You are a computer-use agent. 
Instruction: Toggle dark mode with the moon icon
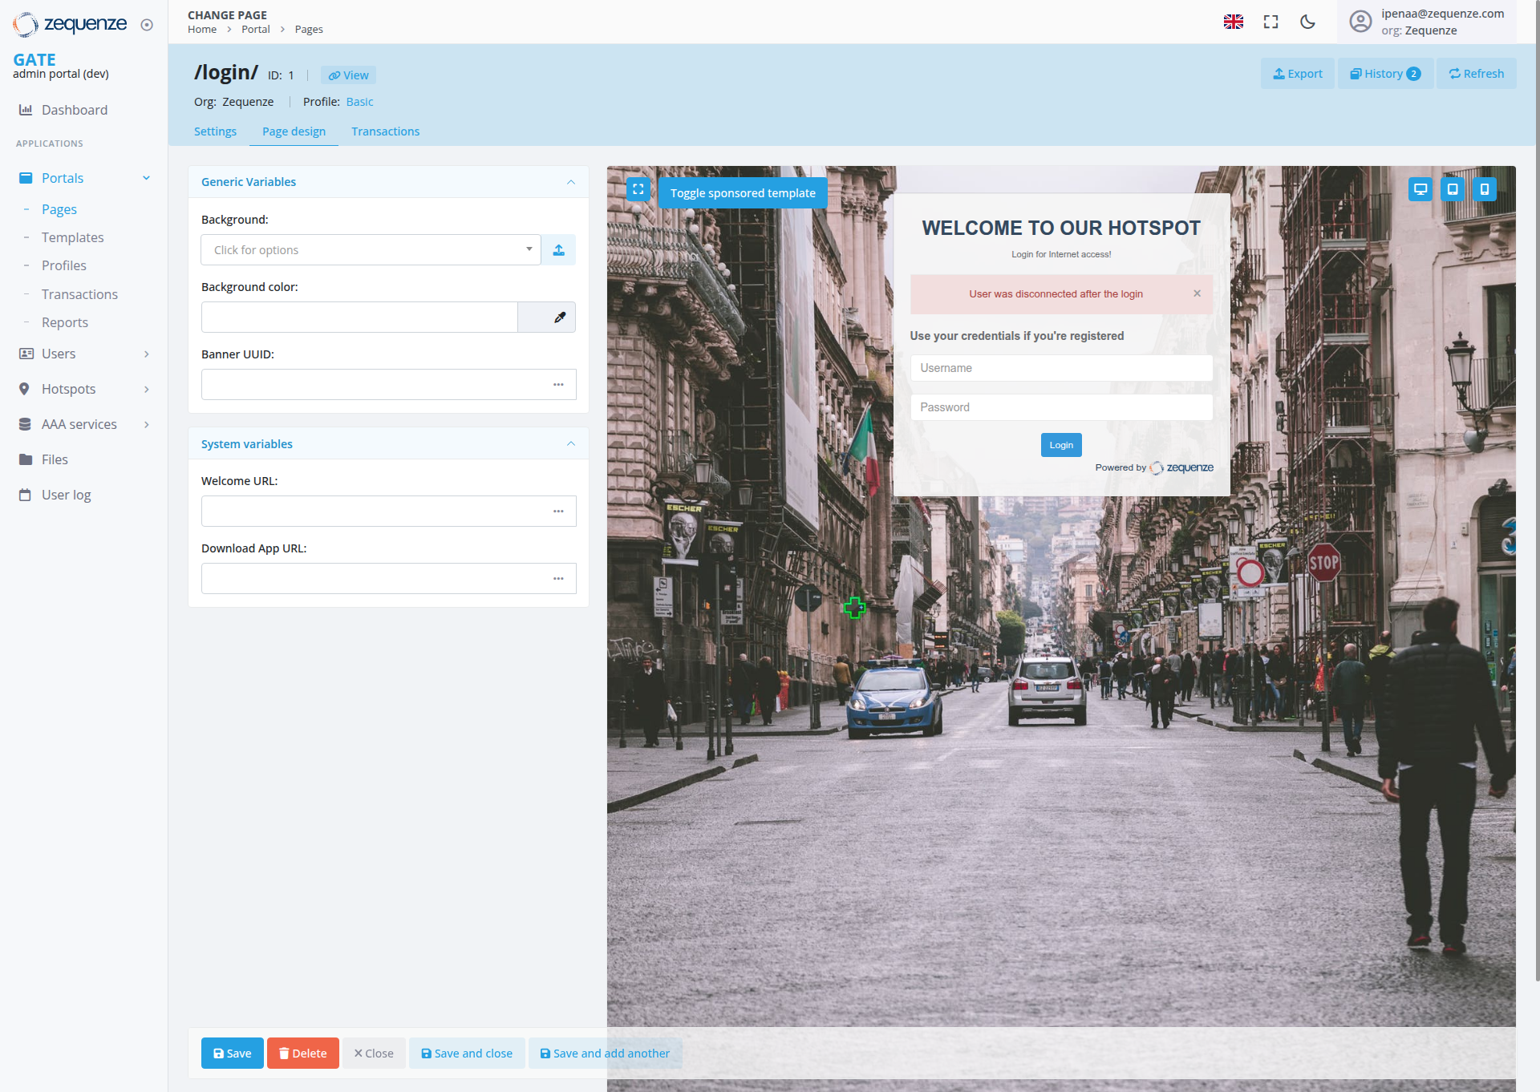(1307, 22)
